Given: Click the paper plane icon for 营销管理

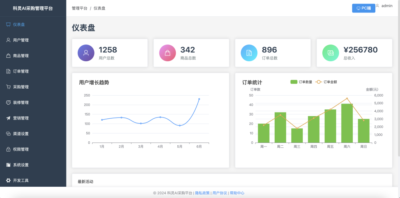Looking at the screenshot, I should tap(8, 118).
